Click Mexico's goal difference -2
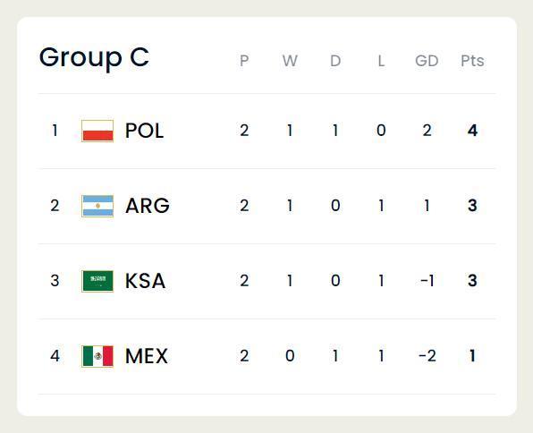 pyautogui.click(x=427, y=356)
